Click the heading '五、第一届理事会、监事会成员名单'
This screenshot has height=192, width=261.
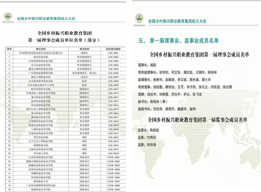click(x=178, y=40)
